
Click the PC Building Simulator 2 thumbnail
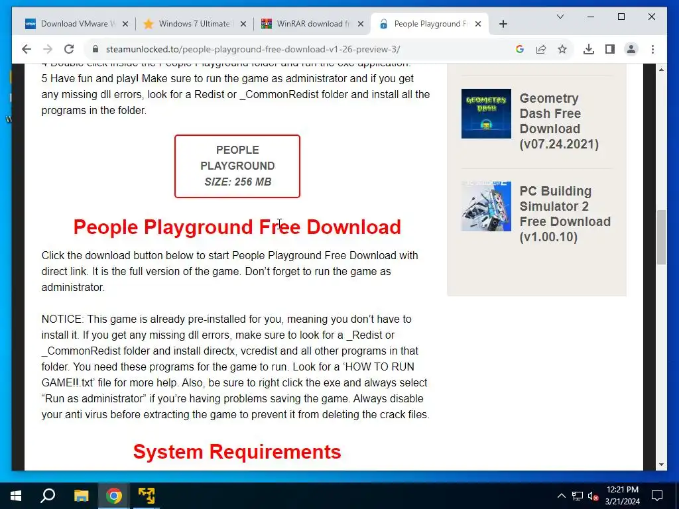pos(486,207)
